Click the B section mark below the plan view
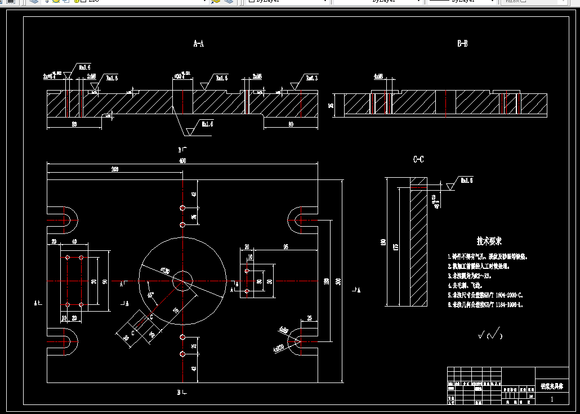 click(182, 392)
